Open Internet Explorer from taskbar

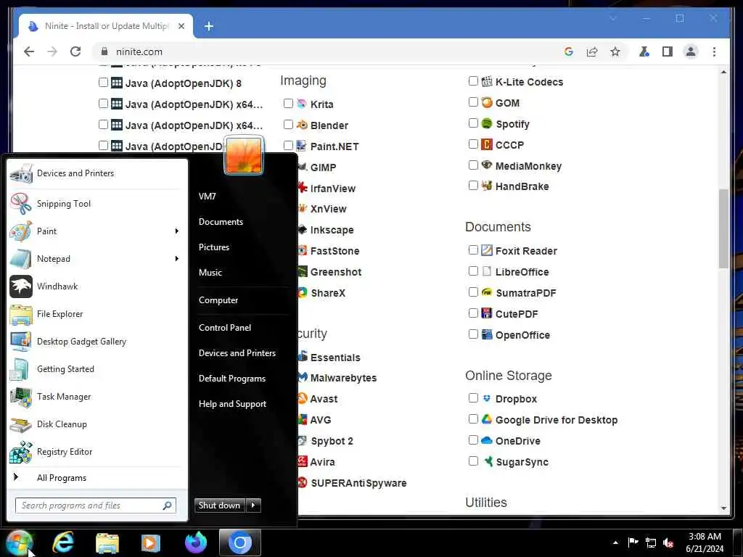pyautogui.click(x=63, y=542)
